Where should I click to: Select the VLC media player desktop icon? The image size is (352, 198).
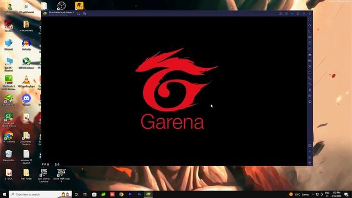(26, 82)
